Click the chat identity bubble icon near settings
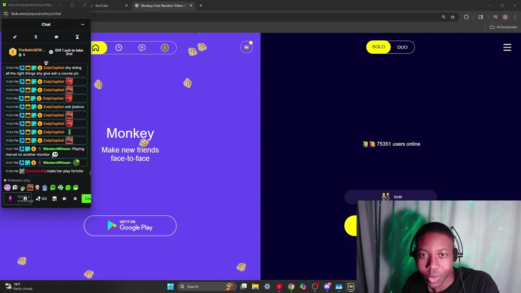This screenshot has width=521, height=293. (x=64, y=199)
